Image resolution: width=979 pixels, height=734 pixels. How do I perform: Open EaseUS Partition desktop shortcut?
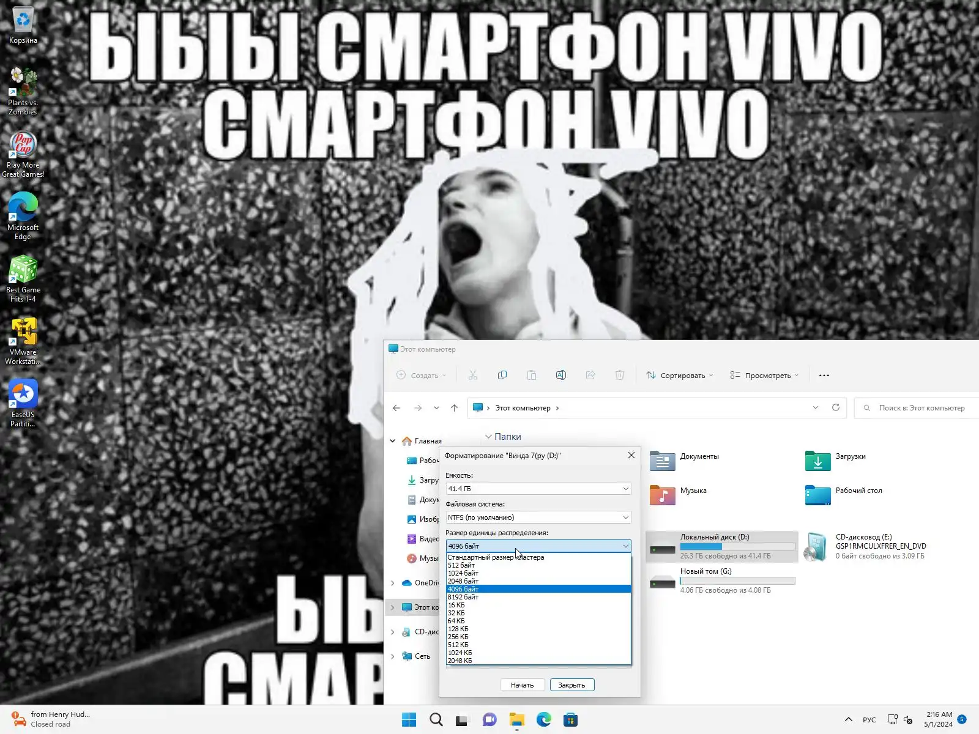point(23,404)
